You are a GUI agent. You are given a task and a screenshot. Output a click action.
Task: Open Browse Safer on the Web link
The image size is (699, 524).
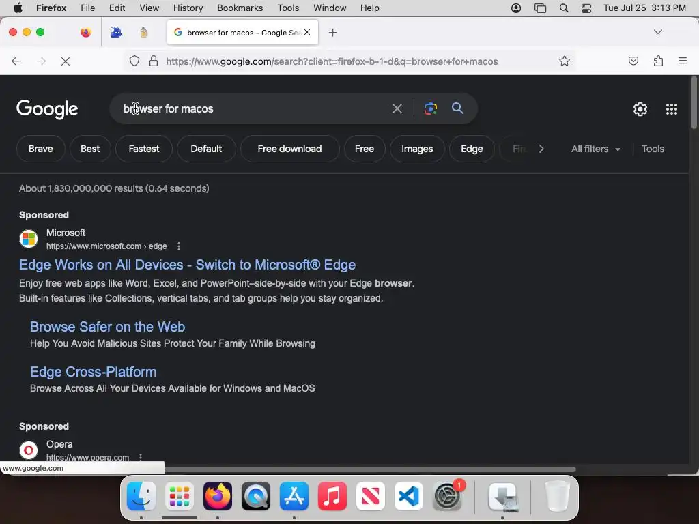[x=107, y=327]
